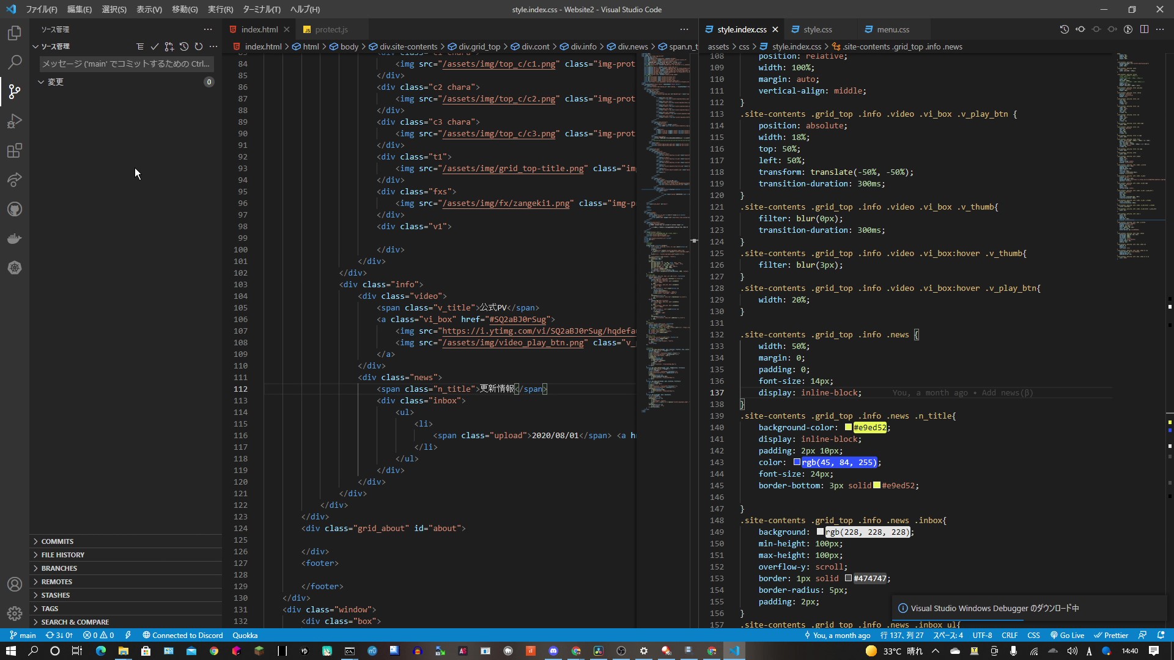Click Prettier in the status bar
Viewport: 1174px width, 660px height.
click(x=1111, y=635)
